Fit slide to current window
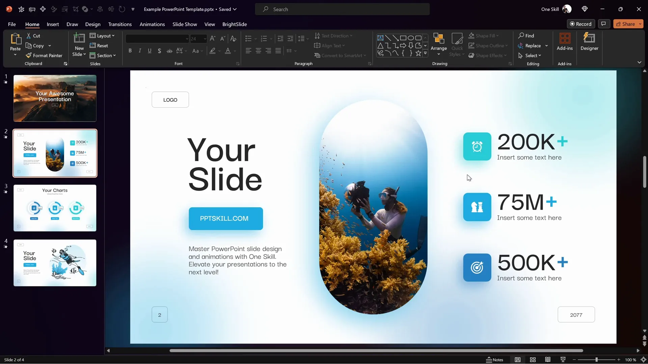 (x=643, y=360)
